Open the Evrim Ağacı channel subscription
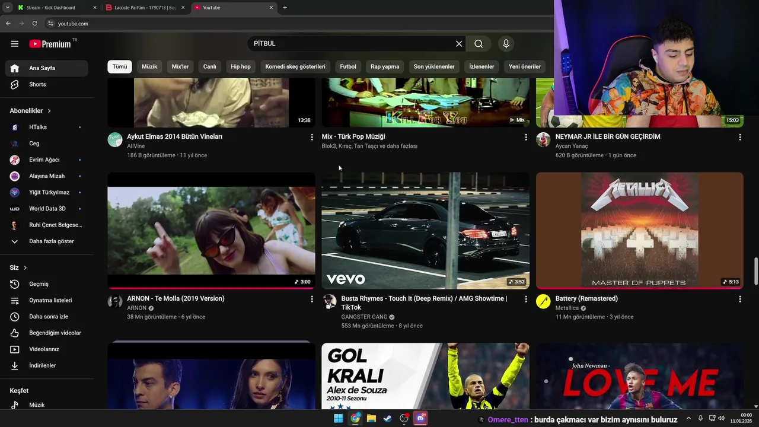Viewport: 759px width, 427px height. click(x=46, y=160)
